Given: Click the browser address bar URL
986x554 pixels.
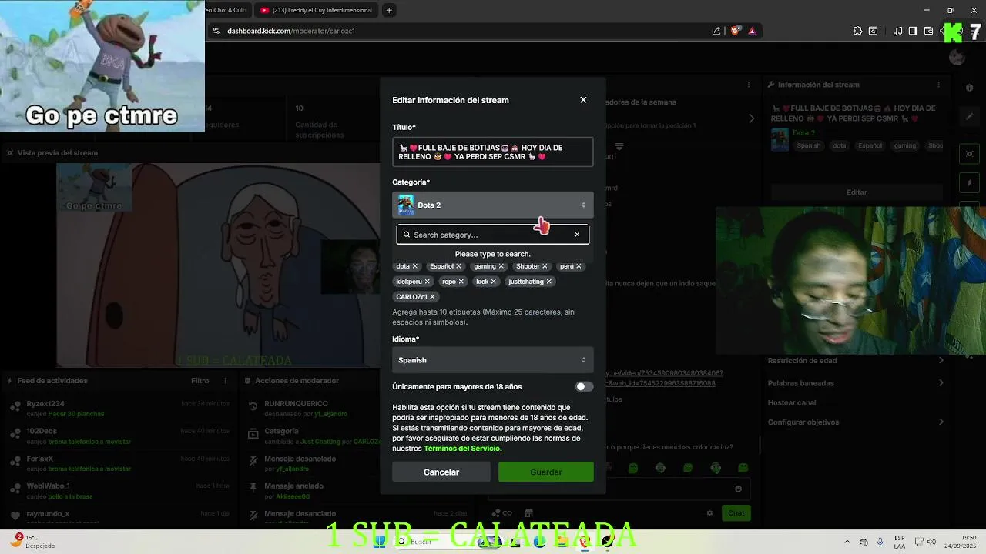Looking at the screenshot, I should (291, 31).
